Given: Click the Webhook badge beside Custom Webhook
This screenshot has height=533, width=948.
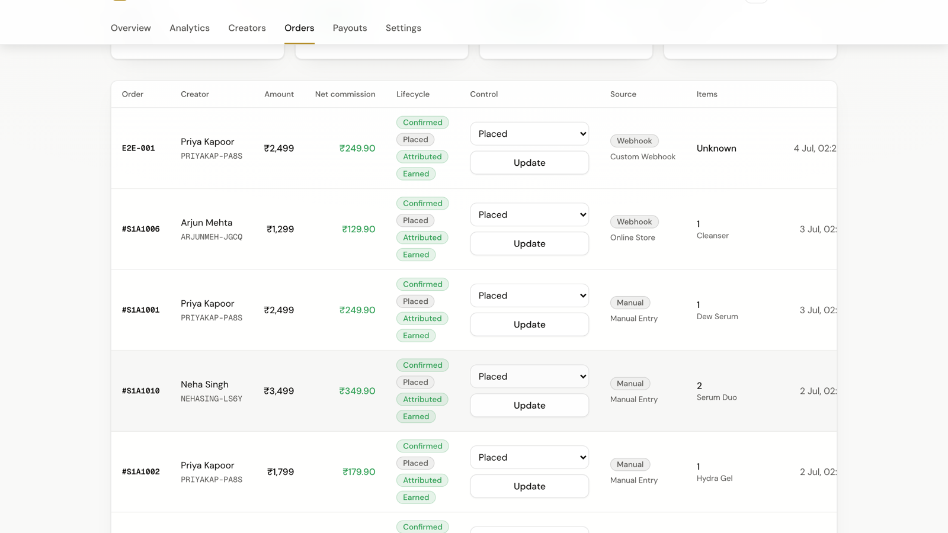Looking at the screenshot, I should (635, 141).
